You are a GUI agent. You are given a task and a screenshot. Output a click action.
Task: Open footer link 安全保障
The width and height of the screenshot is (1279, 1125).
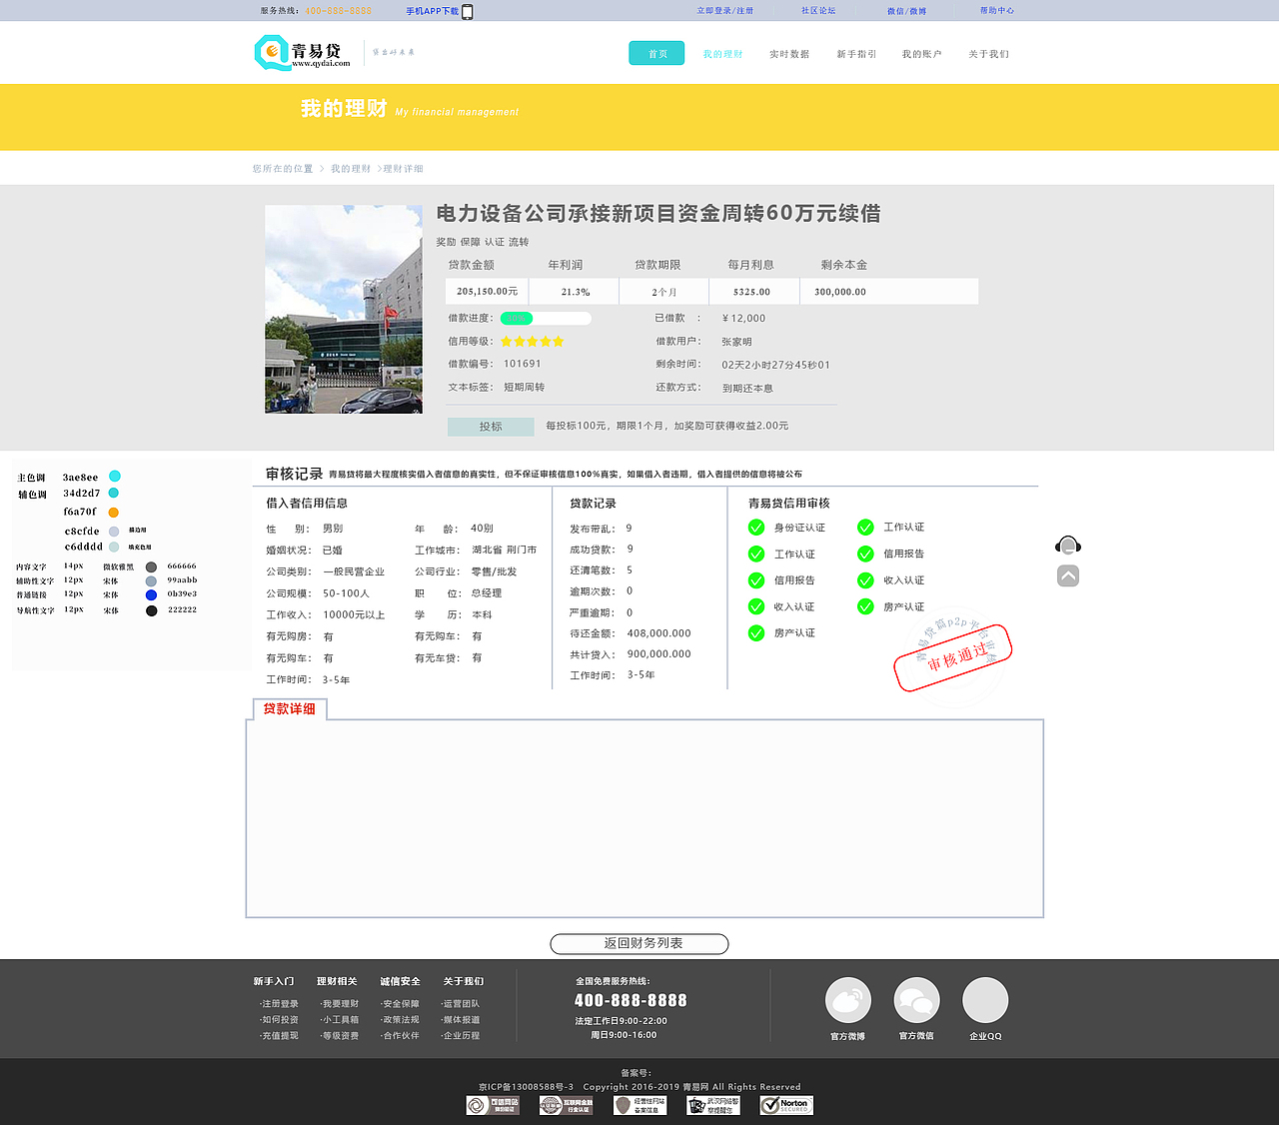click(401, 1004)
